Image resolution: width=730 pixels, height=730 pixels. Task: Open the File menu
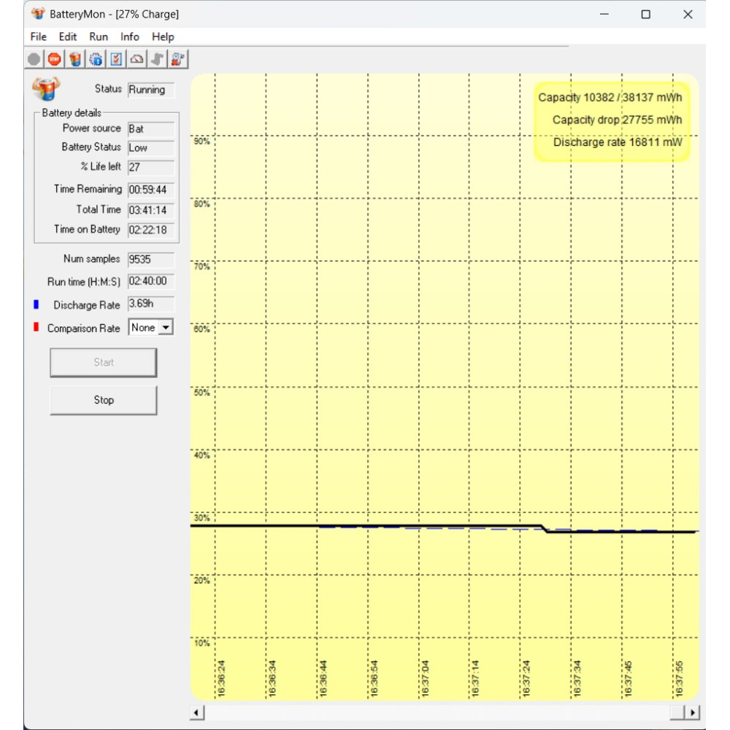click(x=39, y=36)
